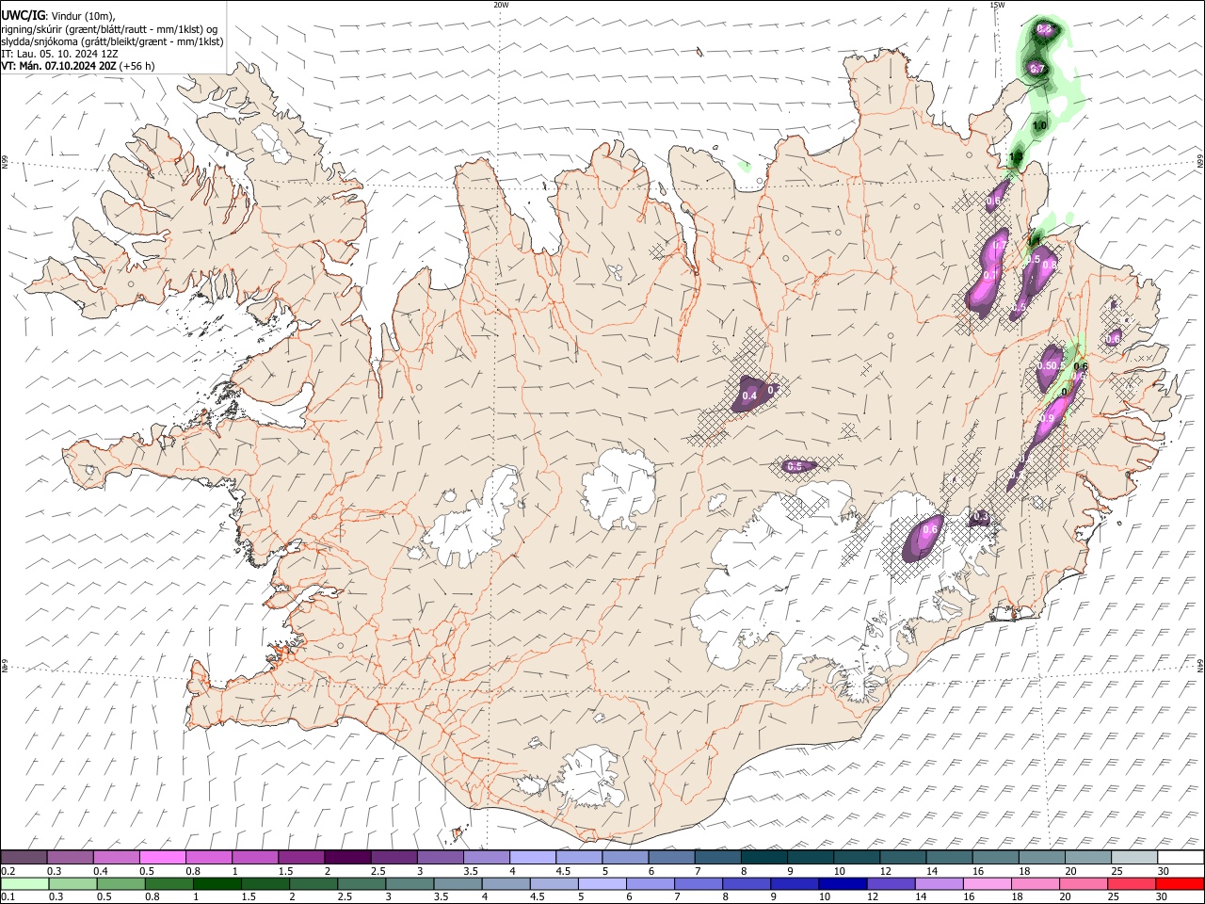Image resolution: width=1205 pixels, height=904 pixels.
Task: Click the bright pink 0.5 swatch in upper legend
Action: click(x=163, y=857)
